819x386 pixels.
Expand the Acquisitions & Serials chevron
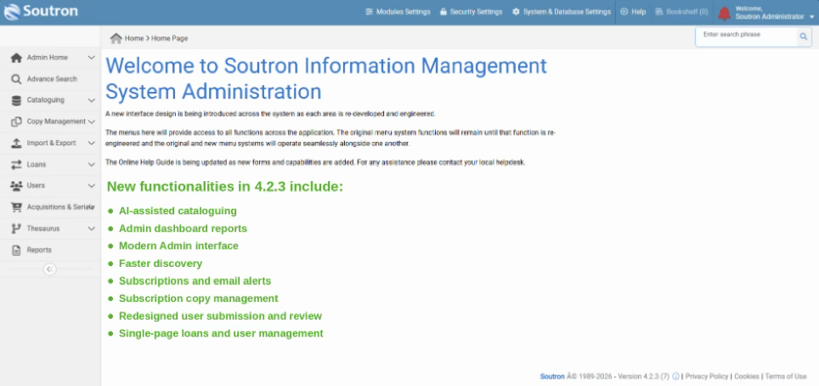93,207
